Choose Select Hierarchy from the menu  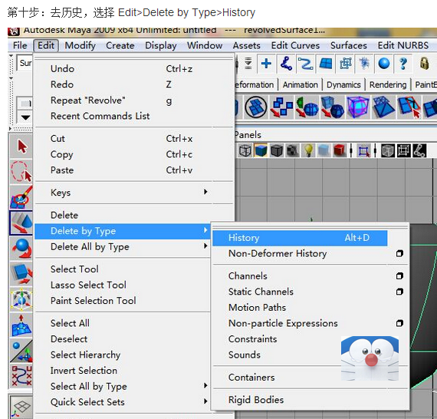tap(85, 355)
